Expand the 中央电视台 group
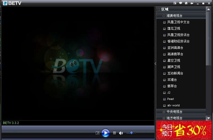The height and width of the screenshot is (140, 213). tap(164, 112)
